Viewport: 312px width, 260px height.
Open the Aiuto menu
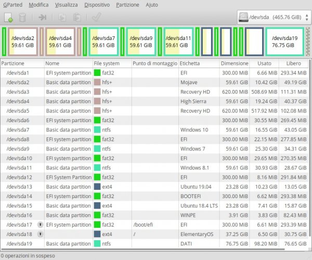coord(152,5)
